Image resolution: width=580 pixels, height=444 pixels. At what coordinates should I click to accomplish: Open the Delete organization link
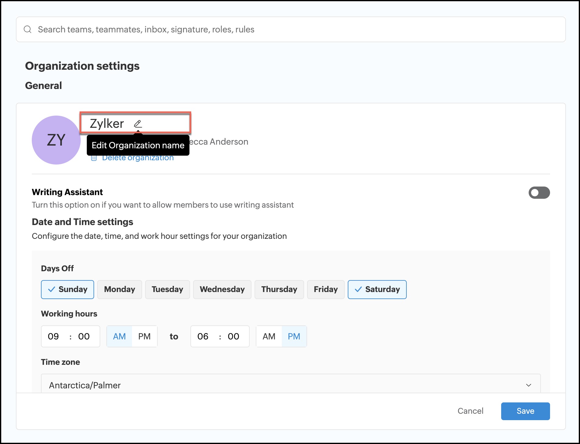click(138, 158)
